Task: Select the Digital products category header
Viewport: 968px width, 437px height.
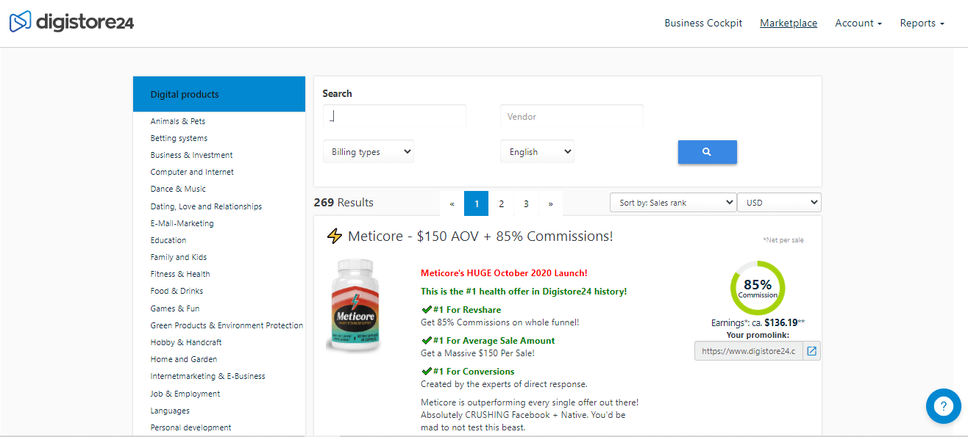Action: (x=219, y=94)
